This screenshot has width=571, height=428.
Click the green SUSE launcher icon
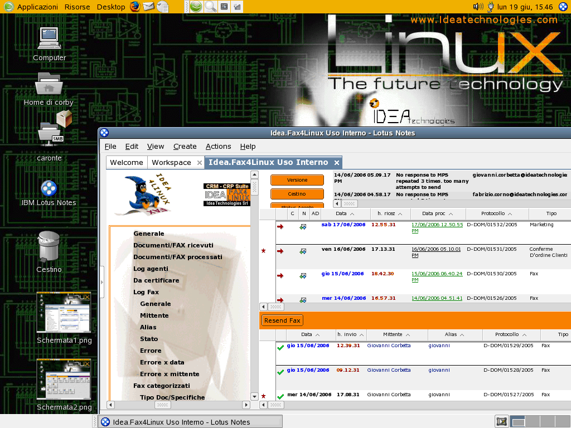tap(196, 7)
